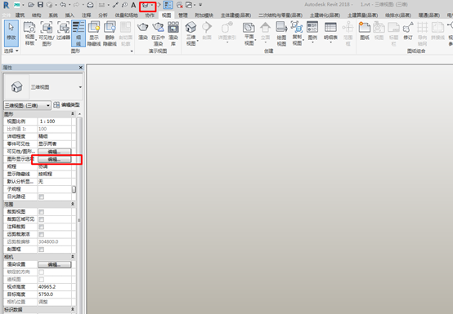Toggle Section Box (剖面框) checkbox
The image size is (453, 314).
[42, 250]
